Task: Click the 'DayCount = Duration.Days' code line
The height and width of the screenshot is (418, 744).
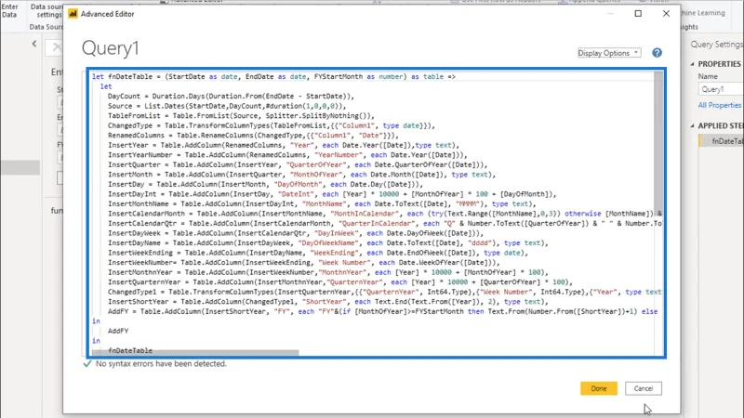Action: (231, 97)
